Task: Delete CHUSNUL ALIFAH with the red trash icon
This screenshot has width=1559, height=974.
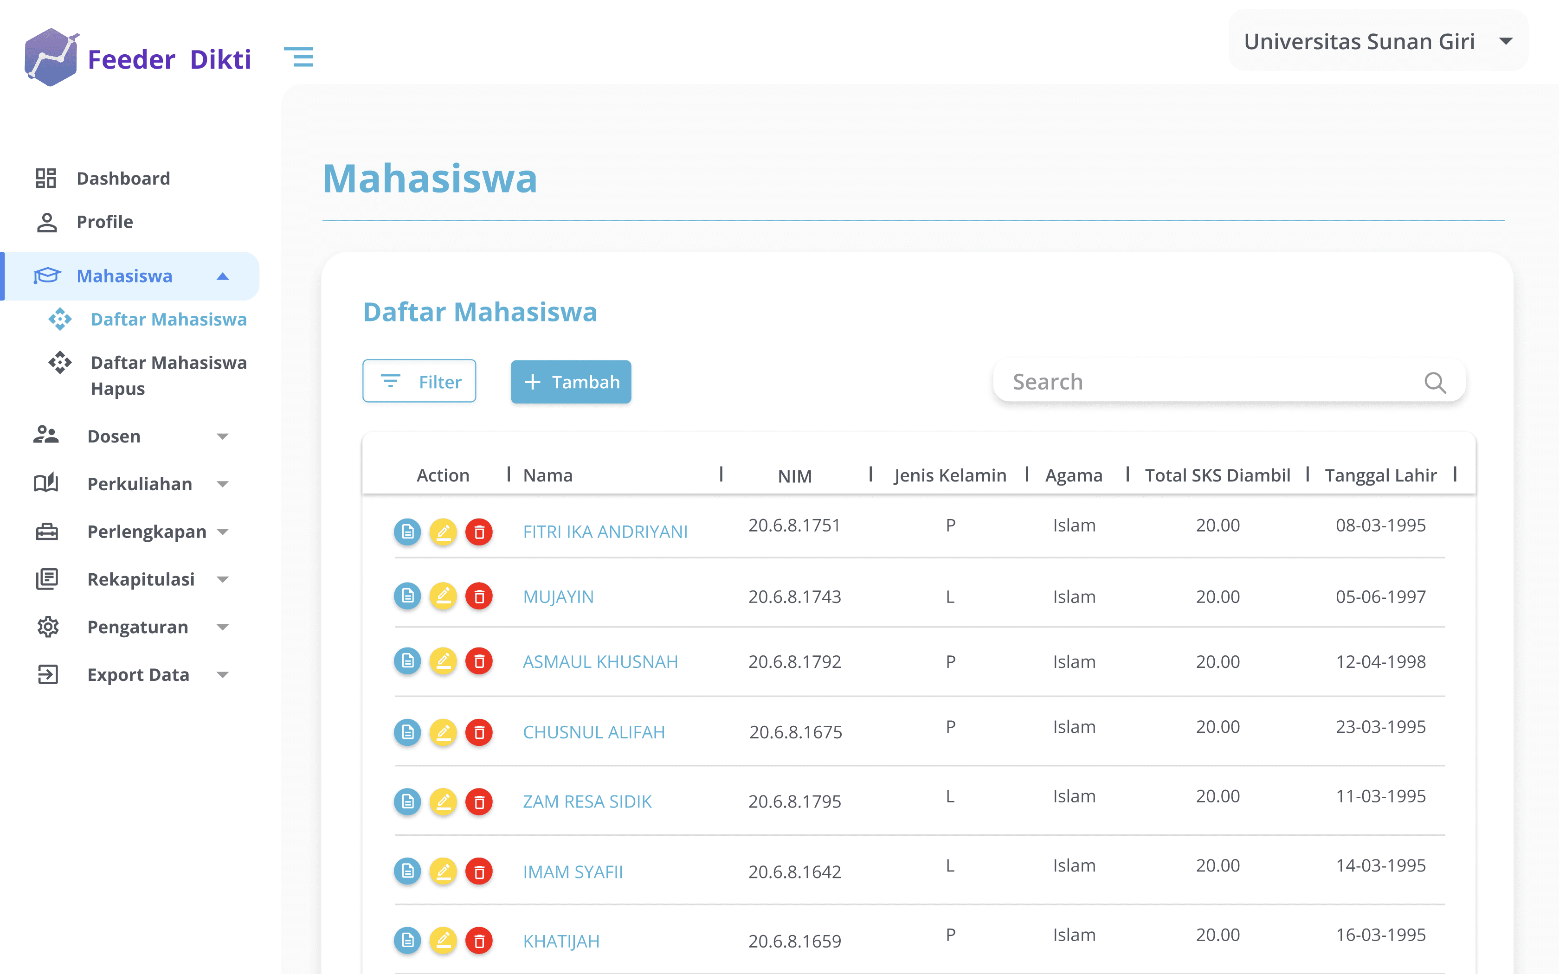Action: (x=479, y=732)
